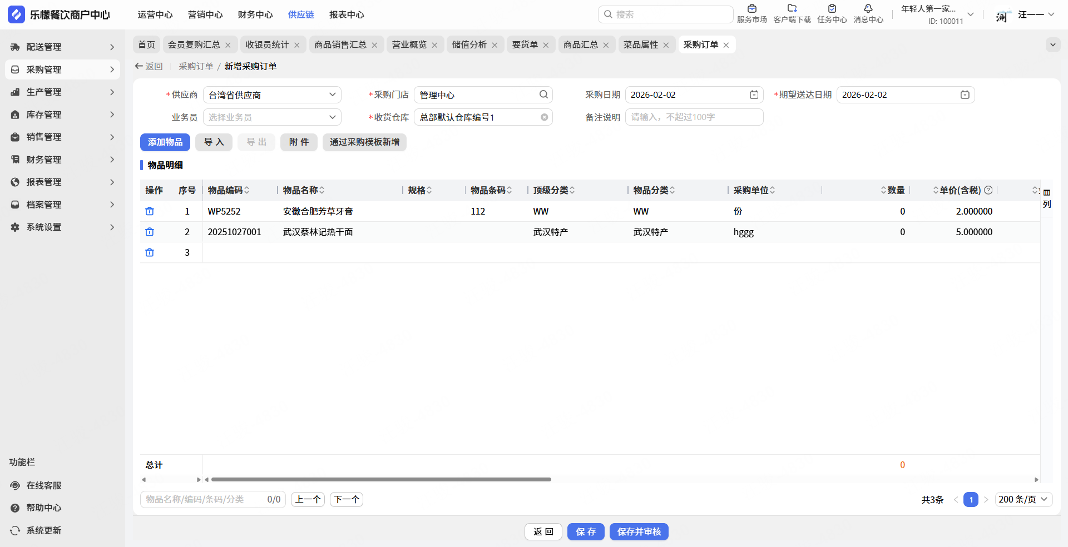Delete row 1 using trash icon
1068x547 pixels.
click(150, 211)
